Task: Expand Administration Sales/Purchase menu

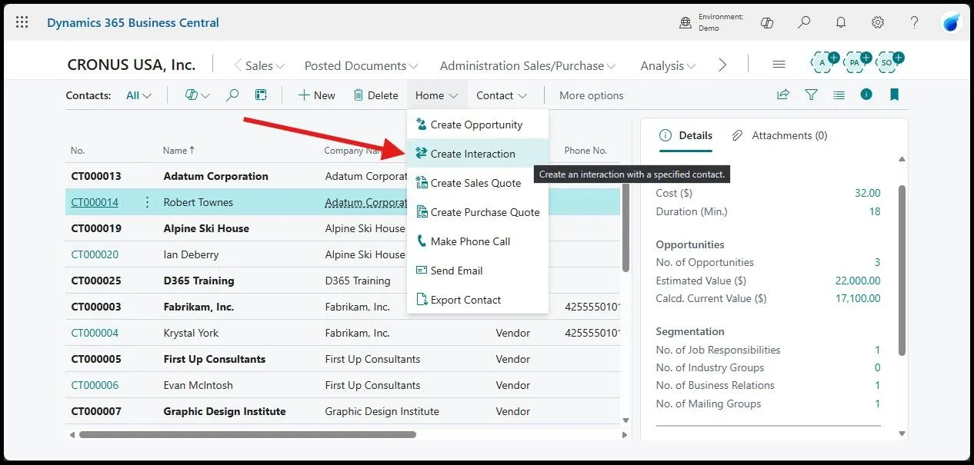Action: click(528, 65)
